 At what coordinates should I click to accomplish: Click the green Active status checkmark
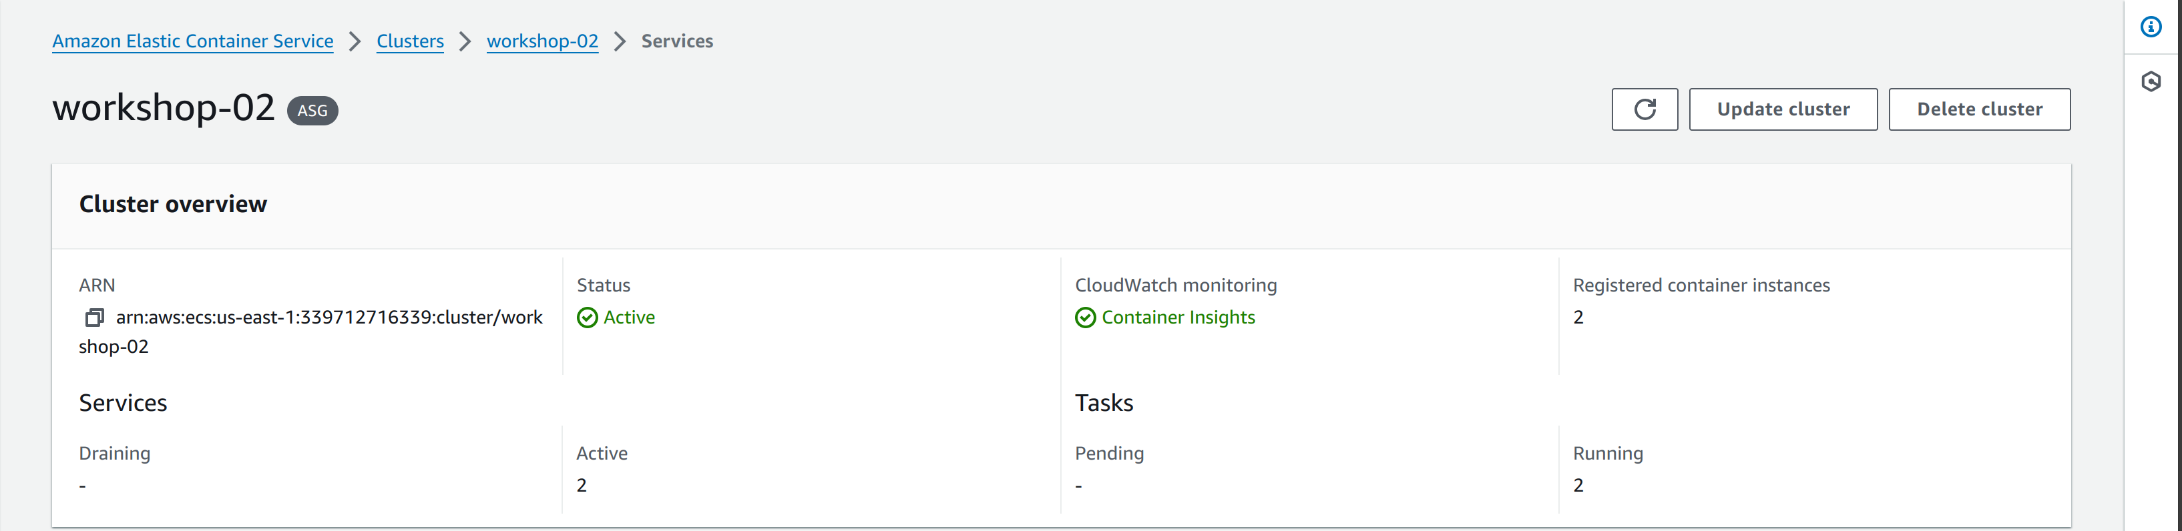(x=587, y=318)
